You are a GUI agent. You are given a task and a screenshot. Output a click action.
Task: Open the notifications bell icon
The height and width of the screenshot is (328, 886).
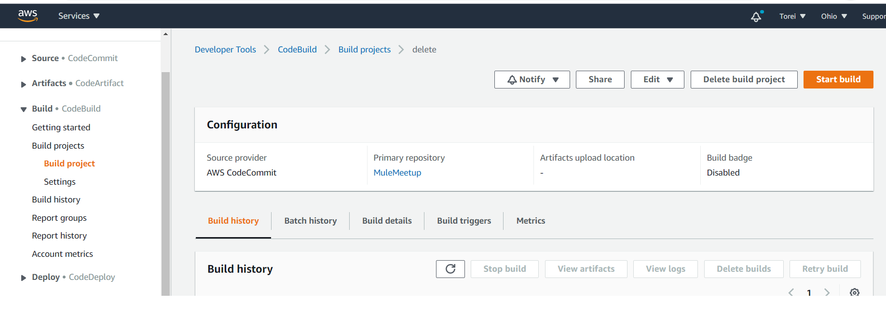[756, 17]
